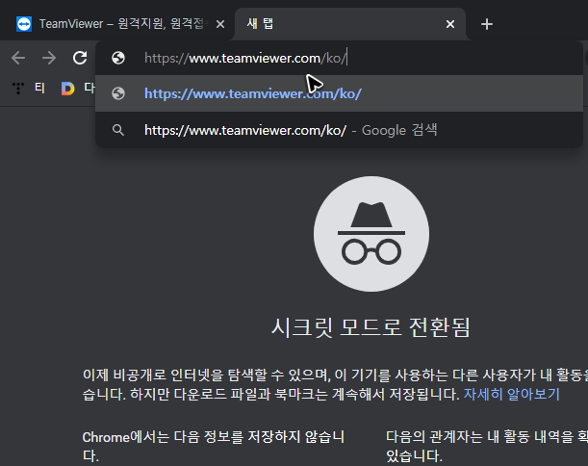This screenshot has height=466, width=588.
Task: Reload the page with the refresh icon
Action: 80,58
